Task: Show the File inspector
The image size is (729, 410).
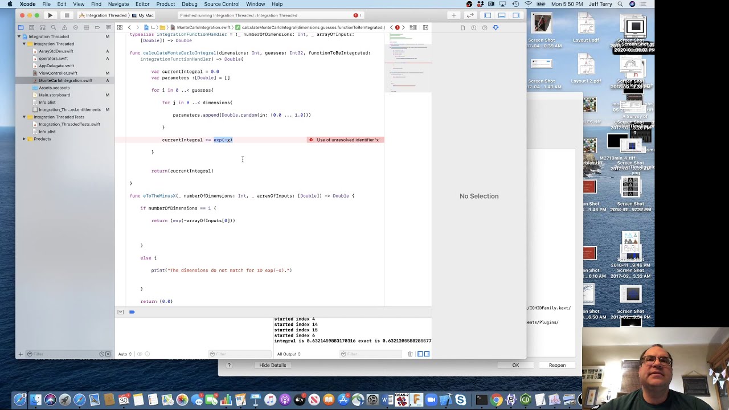Action: pos(462,27)
